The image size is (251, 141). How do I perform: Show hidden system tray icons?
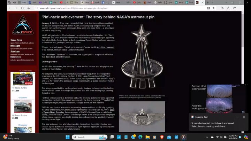207,137
